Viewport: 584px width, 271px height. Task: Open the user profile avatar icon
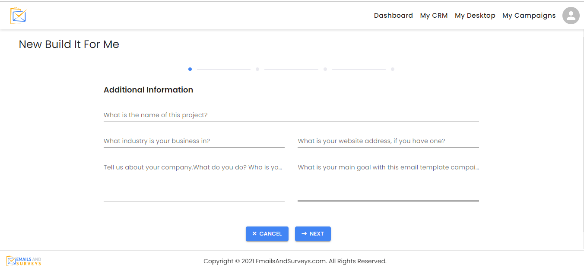571,16
